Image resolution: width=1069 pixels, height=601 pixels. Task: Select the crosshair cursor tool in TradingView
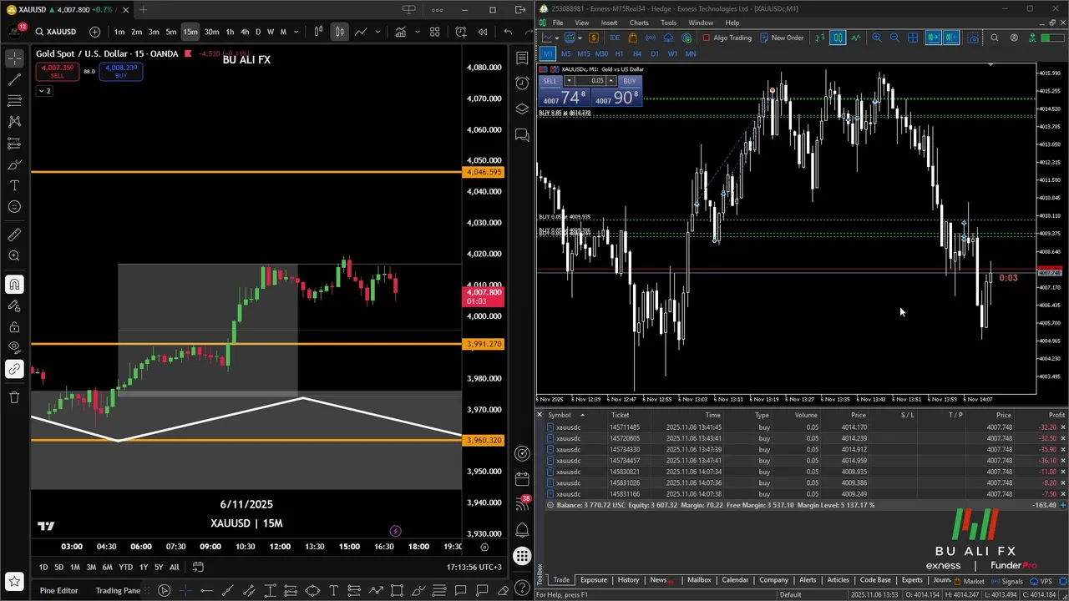tap(14, 58)
